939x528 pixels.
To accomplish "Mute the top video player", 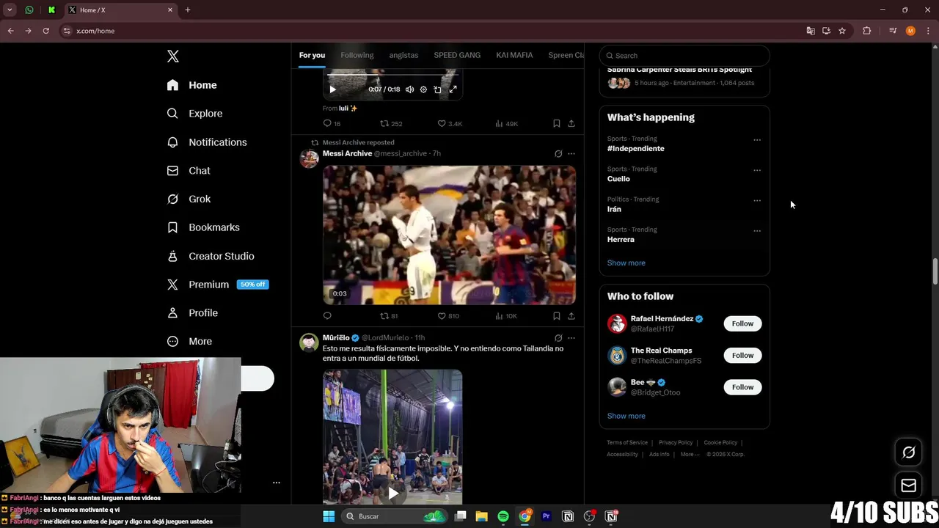I will tap(409, 89).
